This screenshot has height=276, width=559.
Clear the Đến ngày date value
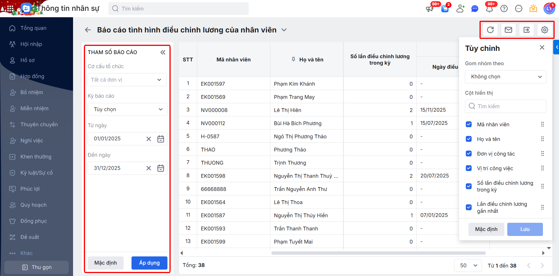pyautogui.click(x=149, y=168)
